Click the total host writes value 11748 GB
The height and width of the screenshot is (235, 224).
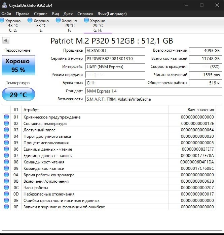(205, 59)
